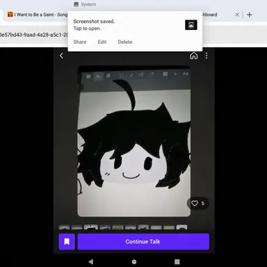Tap Android recent apps square button

coord(177,261)
